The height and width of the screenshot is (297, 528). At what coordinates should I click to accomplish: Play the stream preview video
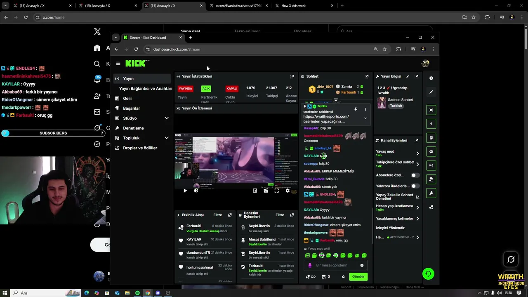pos(185,191)
